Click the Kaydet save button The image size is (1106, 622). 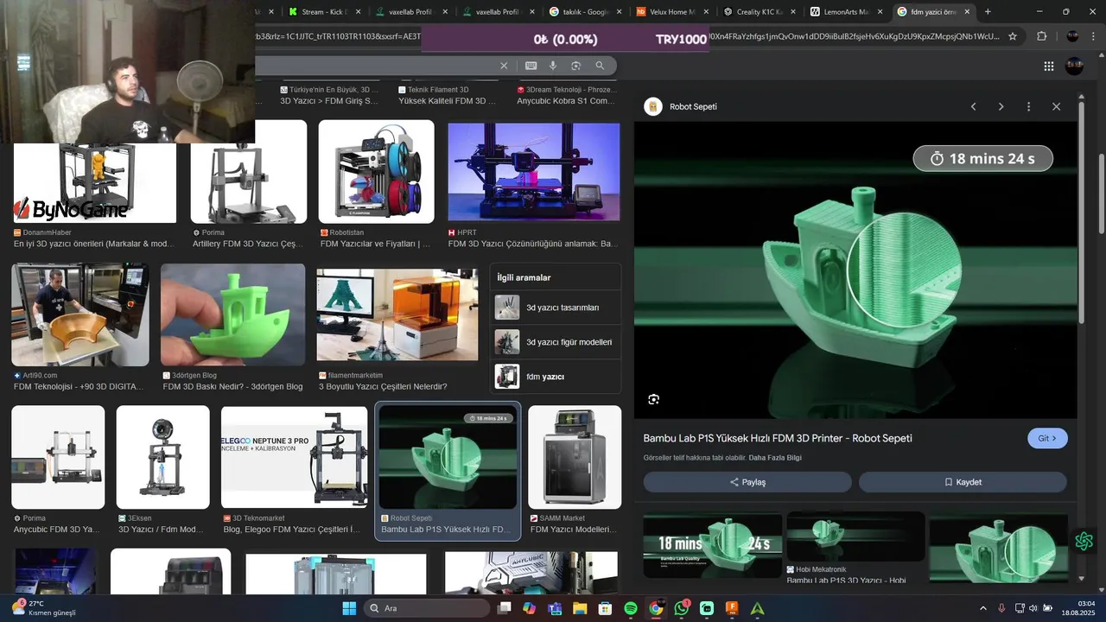(963, 482)
